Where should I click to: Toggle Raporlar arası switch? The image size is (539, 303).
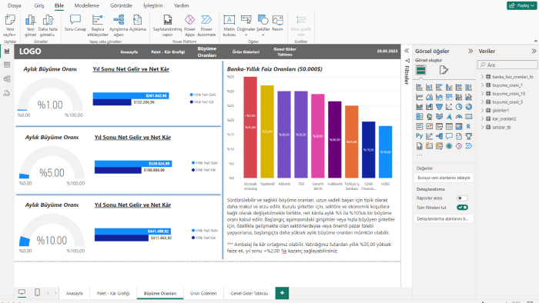point(462,198)
